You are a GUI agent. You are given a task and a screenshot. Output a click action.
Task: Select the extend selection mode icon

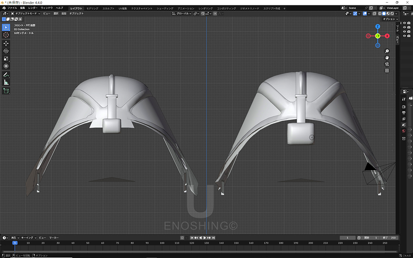[x=8, y=19]
